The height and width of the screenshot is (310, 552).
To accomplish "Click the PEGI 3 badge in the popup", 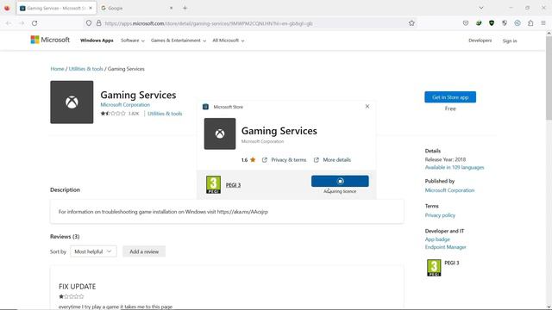I will (213, 184).
